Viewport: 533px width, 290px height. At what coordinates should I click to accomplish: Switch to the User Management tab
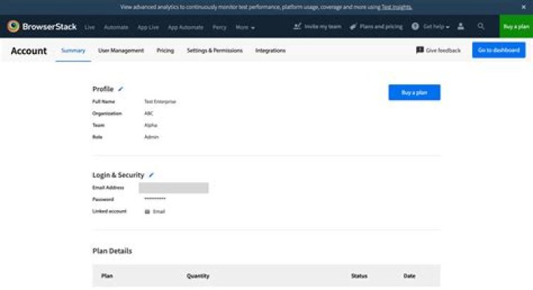click(121, 50)
